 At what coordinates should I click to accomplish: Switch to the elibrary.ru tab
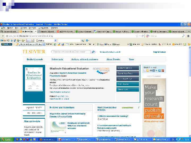point(65,32)
